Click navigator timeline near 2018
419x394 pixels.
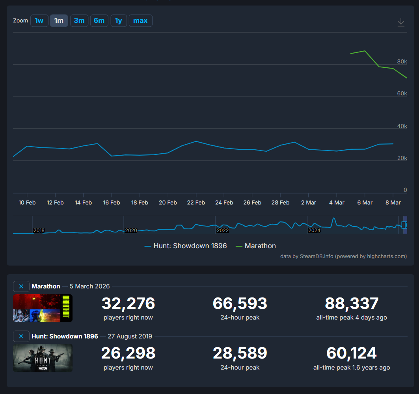[x=39, y=230]
